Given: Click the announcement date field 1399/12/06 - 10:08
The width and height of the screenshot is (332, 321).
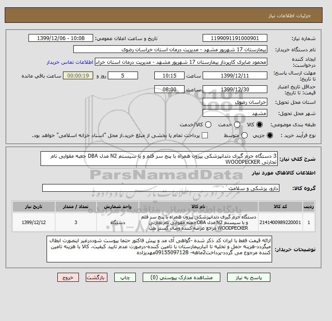Looking at the screenshot, I should (x=60, y=38).
